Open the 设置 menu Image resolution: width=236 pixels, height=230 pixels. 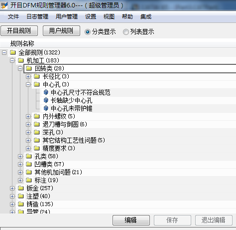(x=91, y=16)
